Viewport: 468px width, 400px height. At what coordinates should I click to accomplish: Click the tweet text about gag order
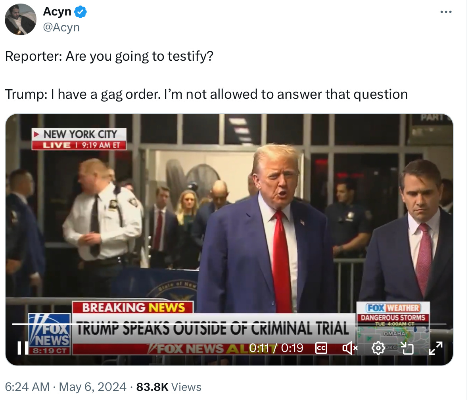tap(206, 94)
